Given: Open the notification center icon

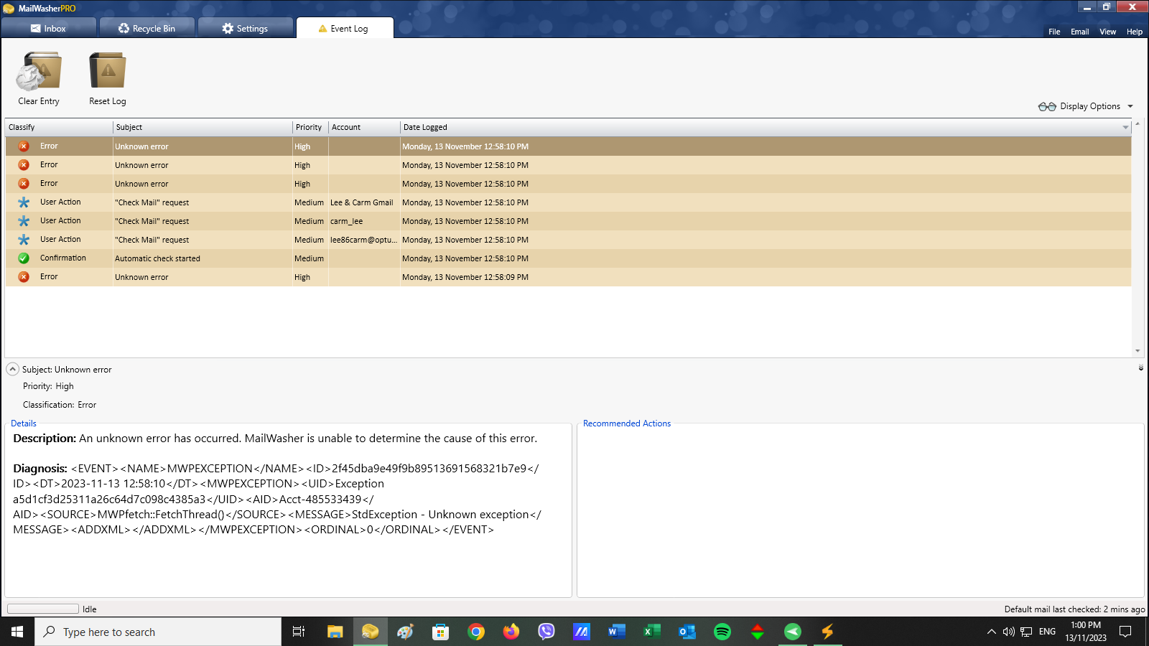Looking at the screenshot, I should click(1125, 632).
